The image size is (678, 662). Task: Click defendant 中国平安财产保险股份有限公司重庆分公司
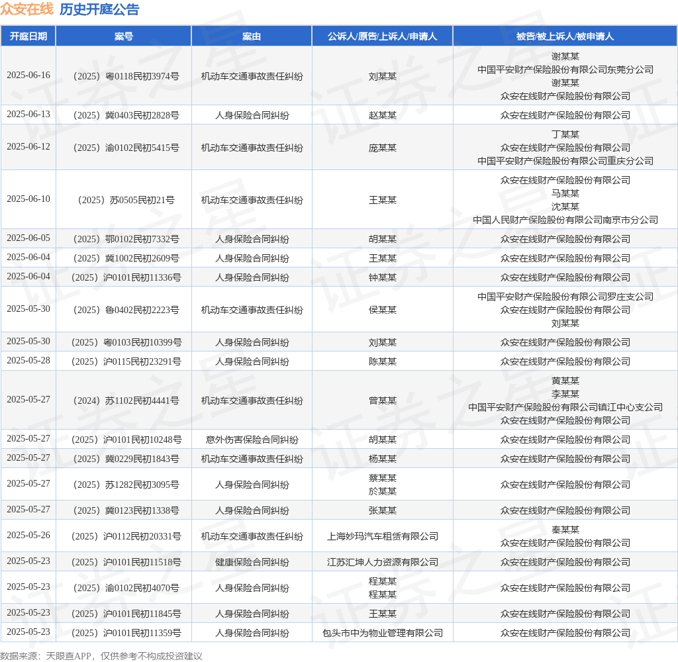tap(565, 160)
